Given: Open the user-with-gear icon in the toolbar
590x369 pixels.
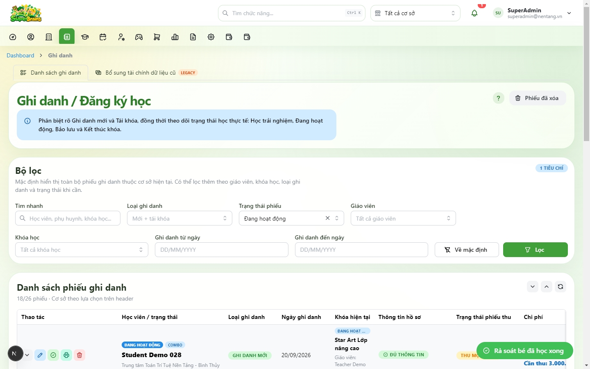Looking at the screenshot, I should (x=121, y=37).
